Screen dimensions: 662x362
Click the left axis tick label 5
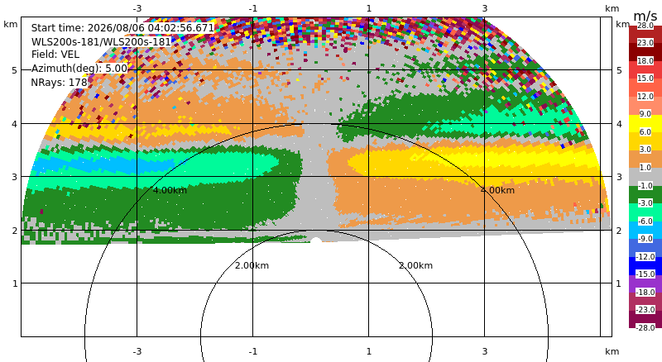coord(15,70)
